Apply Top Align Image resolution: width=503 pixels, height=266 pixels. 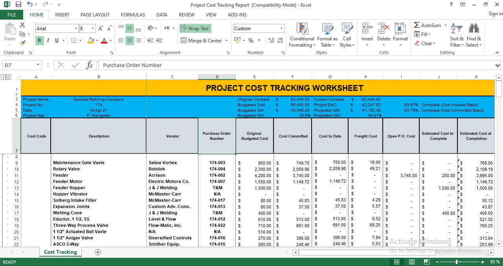[121, 29]
